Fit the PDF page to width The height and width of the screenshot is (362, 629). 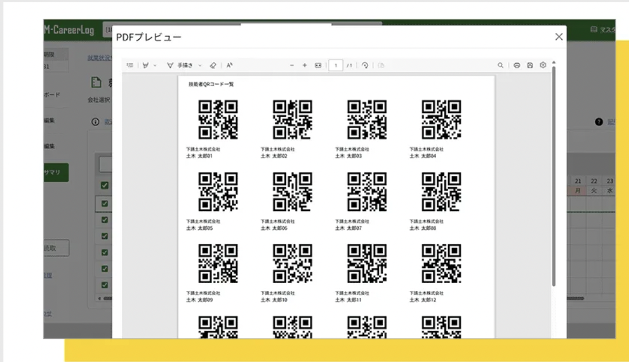[318, 65]
